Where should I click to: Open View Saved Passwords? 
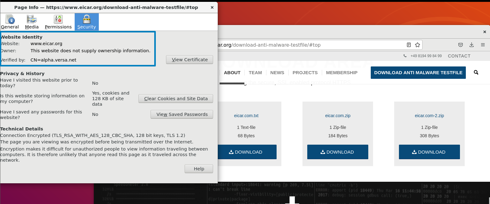pos(182,114)
